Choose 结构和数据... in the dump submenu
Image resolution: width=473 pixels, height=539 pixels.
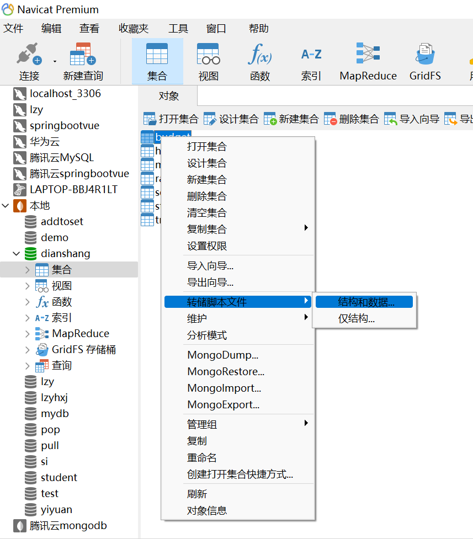tap(364, 302)
